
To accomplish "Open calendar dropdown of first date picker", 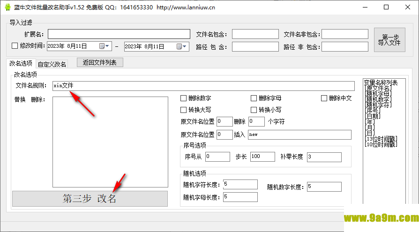I will click(x=104, y=46).
